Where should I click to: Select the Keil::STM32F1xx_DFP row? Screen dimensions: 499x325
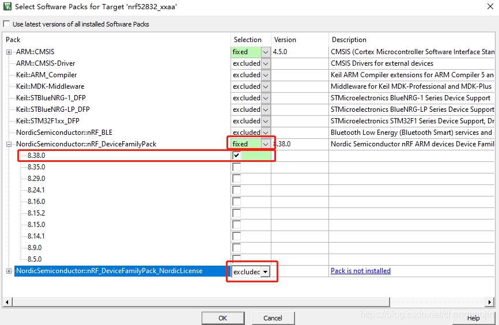(x=48, y=120)
